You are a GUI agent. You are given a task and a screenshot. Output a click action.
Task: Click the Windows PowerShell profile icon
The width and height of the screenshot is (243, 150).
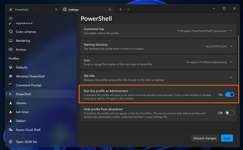coord(11,76)
